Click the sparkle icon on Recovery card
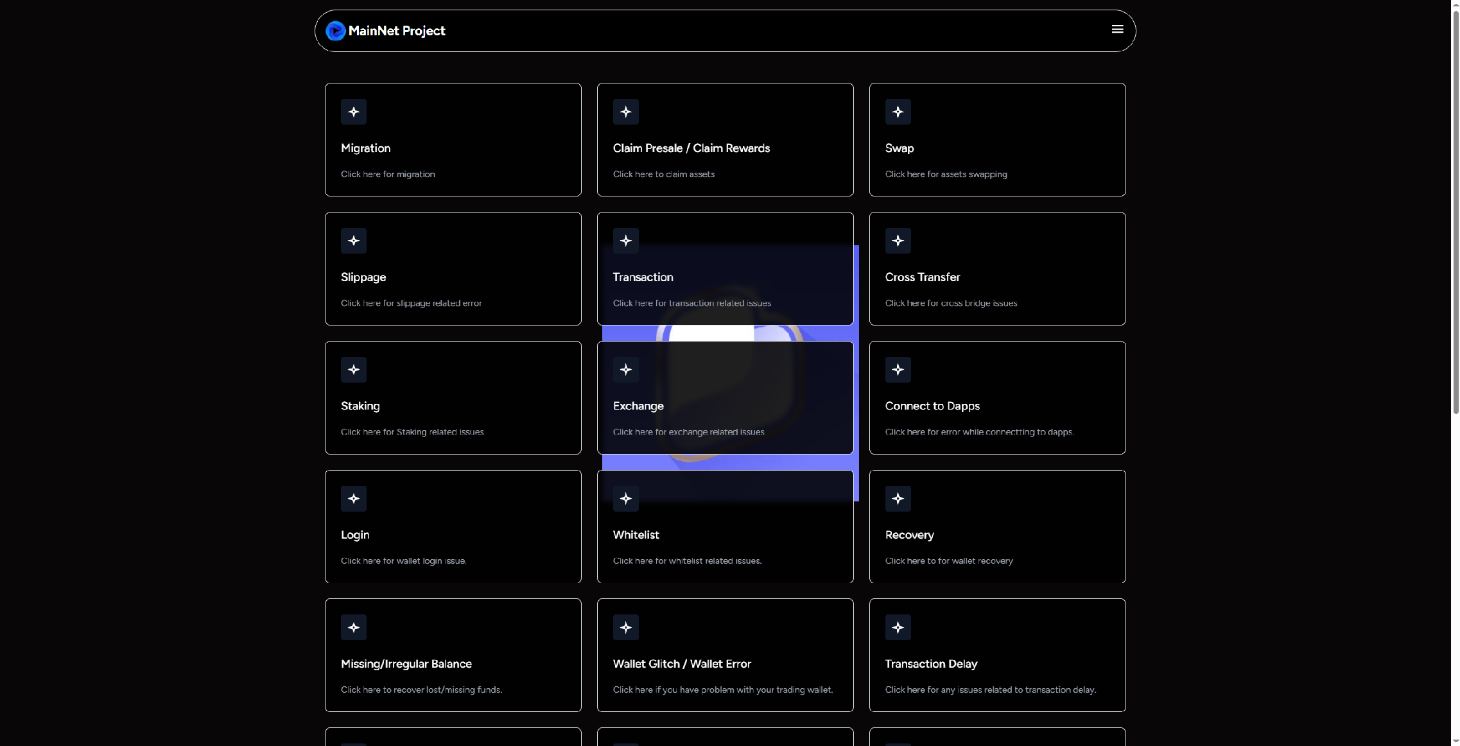 898,499
